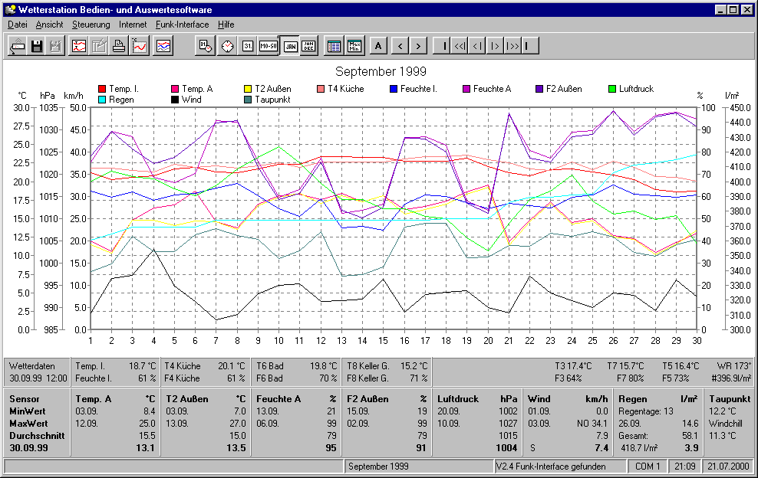Select the day view '31' icon

coord(247,46)
